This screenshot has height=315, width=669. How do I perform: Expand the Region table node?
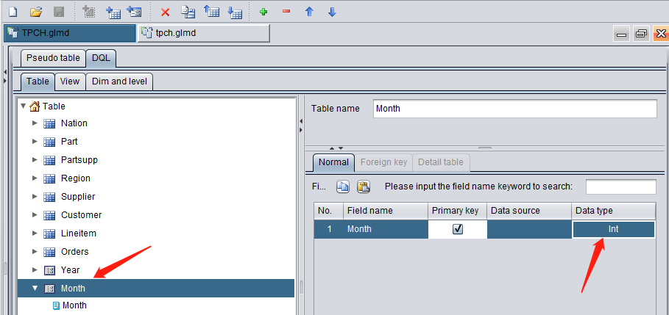coord(35,178)
